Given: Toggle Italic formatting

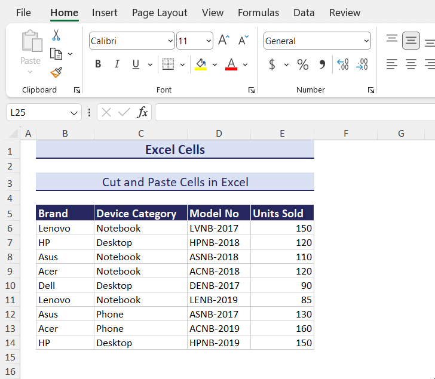Looking at the screenshot, I should (x=117, y=64).
